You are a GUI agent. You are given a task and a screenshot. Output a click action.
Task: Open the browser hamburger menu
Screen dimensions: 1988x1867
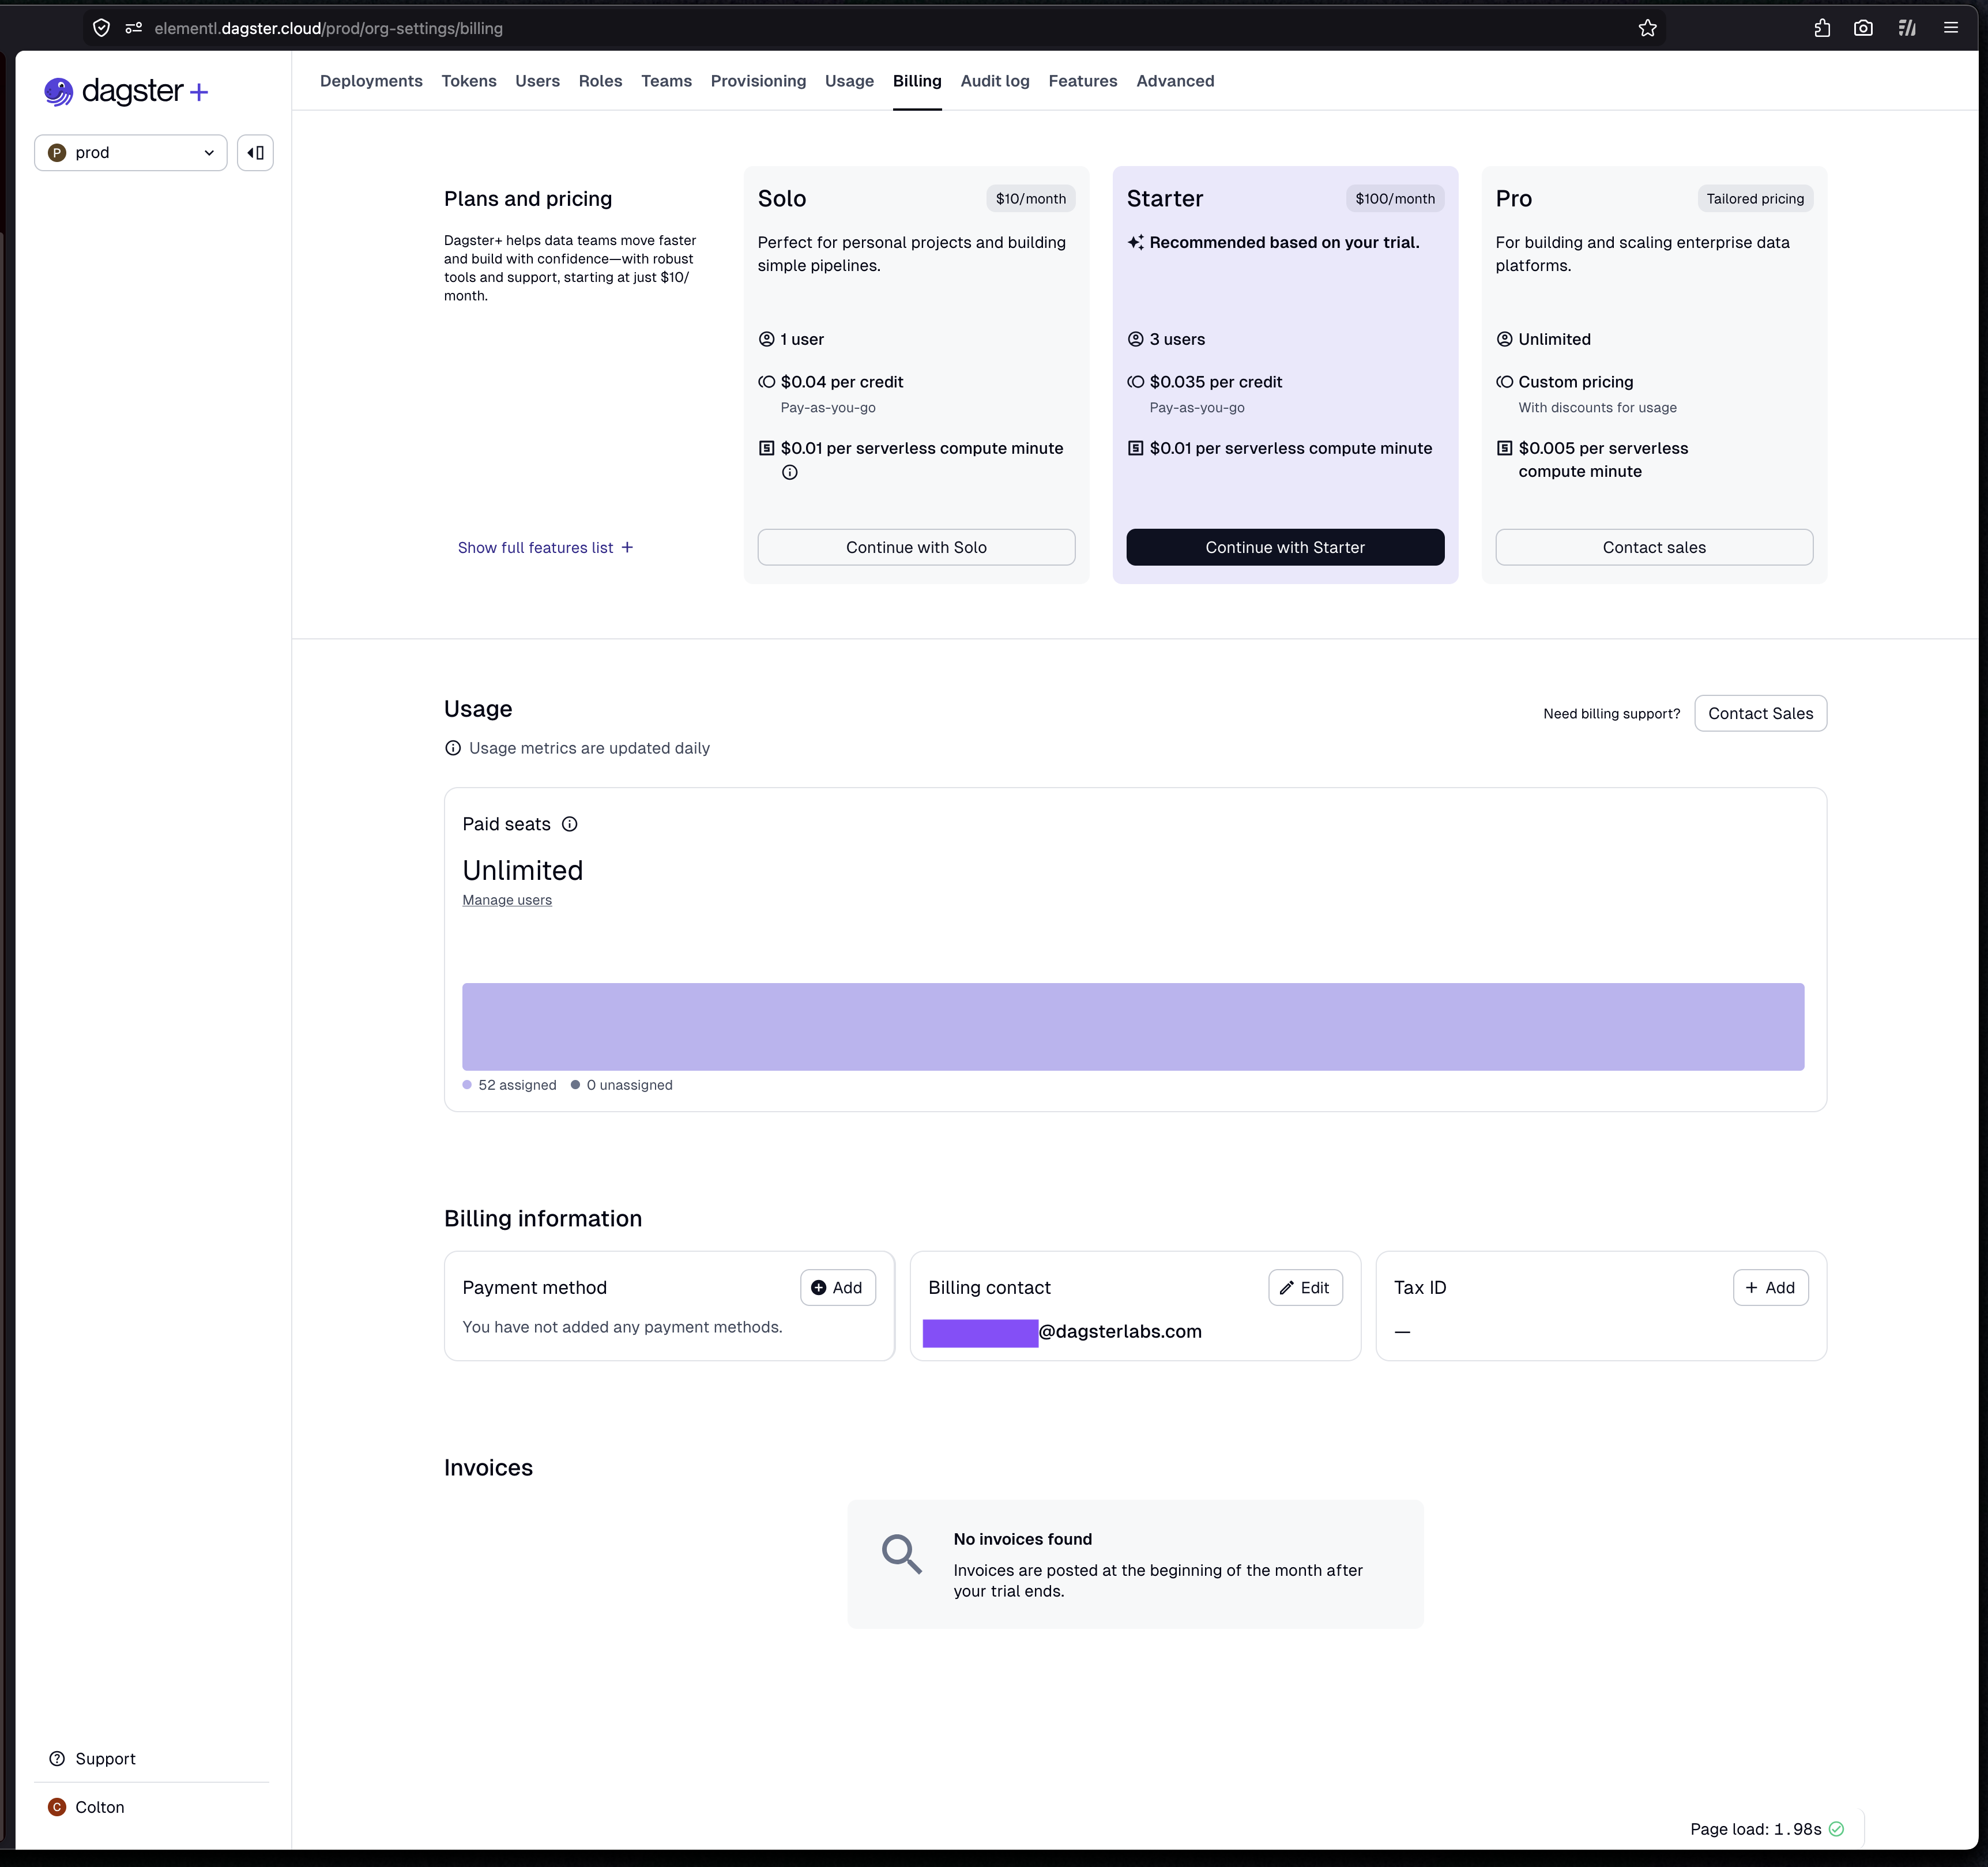tap(1951, 28)
